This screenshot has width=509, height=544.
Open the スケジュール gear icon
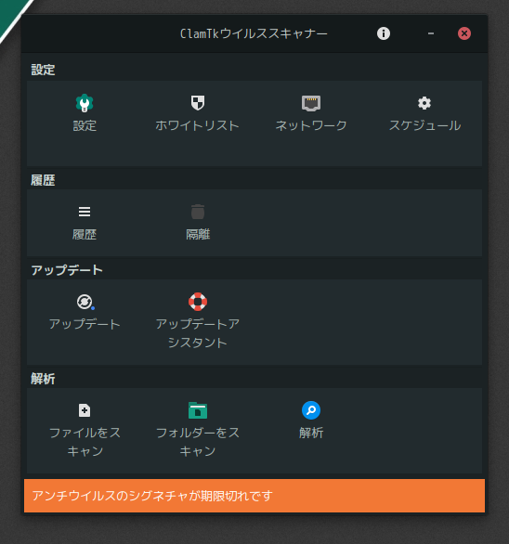point(424,103)
